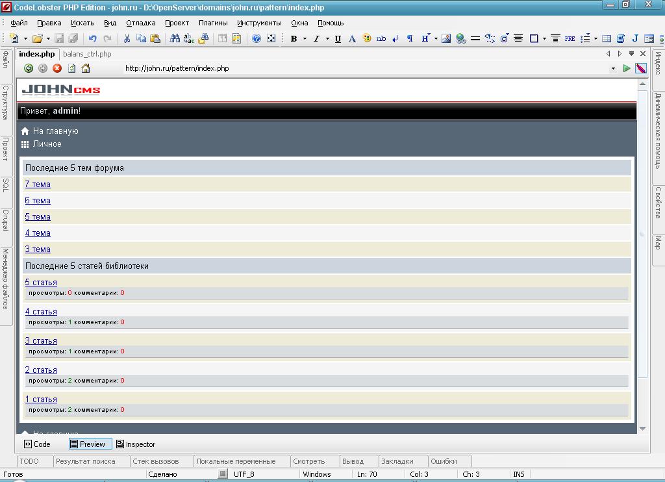This screenshot has height=482, width=665.
Task: Click the blue Help question mark icon
Action: [257, 39]
